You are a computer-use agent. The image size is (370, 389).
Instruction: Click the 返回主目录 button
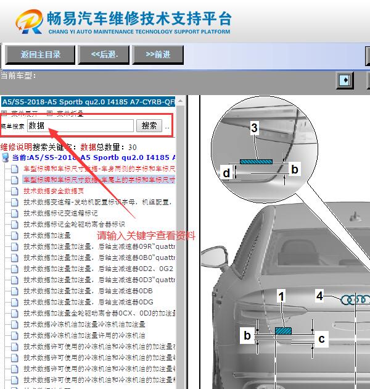[40, 54]
